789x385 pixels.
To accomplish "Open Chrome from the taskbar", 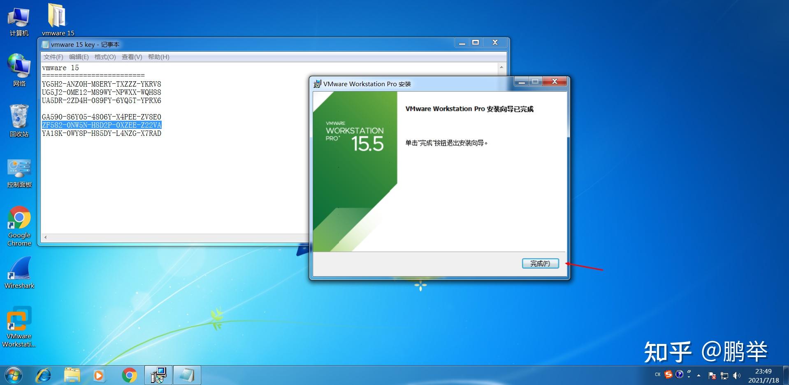I will (129, 375).
